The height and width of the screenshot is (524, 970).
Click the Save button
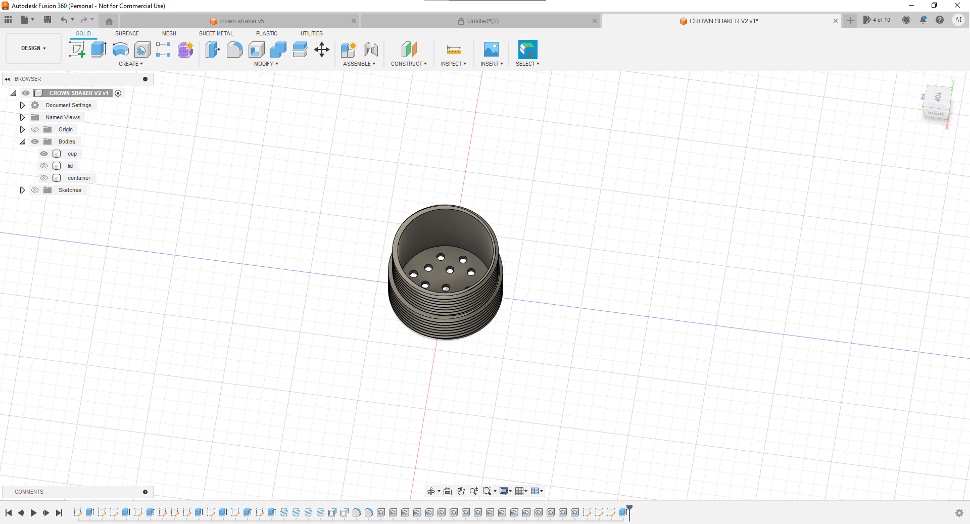48,20
